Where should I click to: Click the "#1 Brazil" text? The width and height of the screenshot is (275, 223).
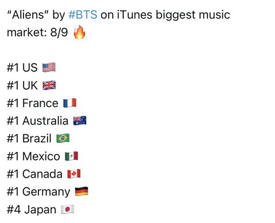[29, 138]
